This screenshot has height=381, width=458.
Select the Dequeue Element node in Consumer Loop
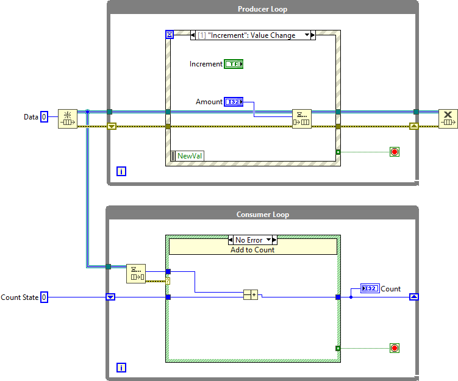[136, 274]
